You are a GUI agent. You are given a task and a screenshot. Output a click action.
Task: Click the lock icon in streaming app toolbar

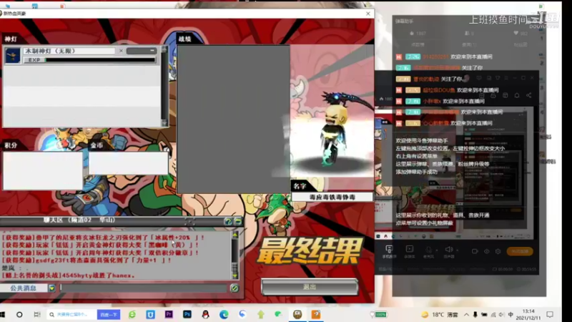(493, 96)
